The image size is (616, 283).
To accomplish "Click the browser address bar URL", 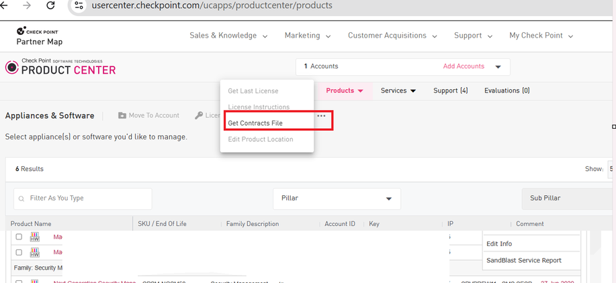I will click(212, 5).
